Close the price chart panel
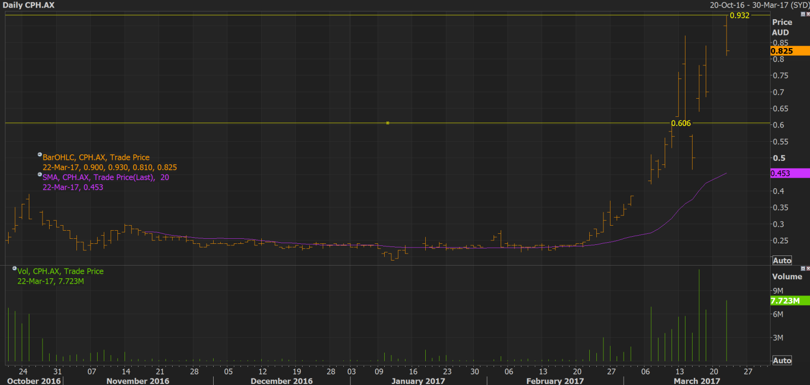 (x=807, y=14)
